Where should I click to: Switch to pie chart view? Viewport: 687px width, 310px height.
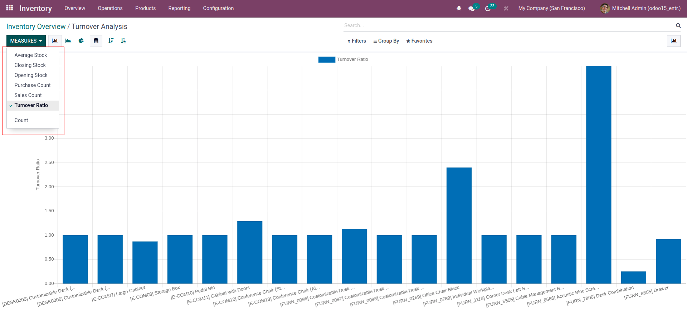(81, 41)
